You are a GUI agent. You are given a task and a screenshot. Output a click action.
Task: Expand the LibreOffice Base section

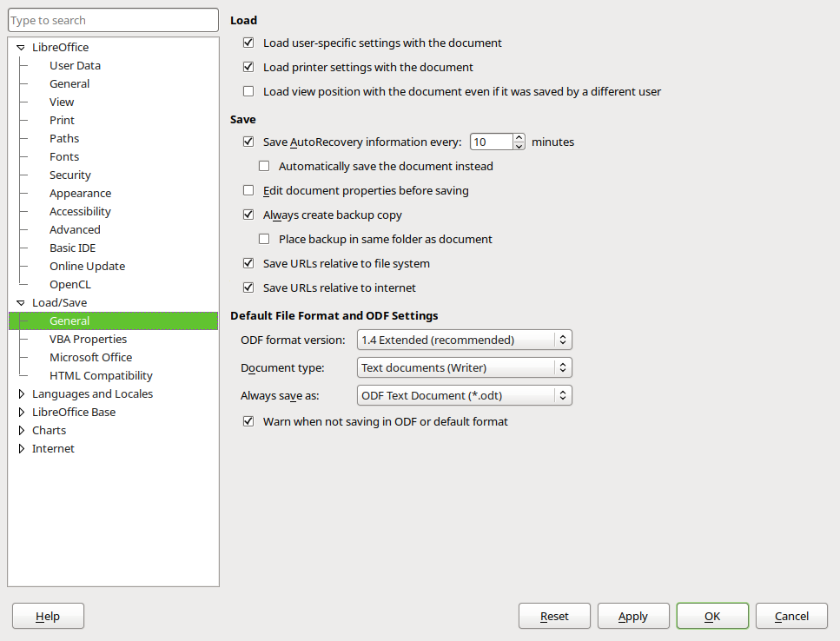(22, 413)
